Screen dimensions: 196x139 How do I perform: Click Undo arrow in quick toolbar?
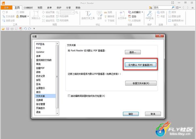click(25, 29)
